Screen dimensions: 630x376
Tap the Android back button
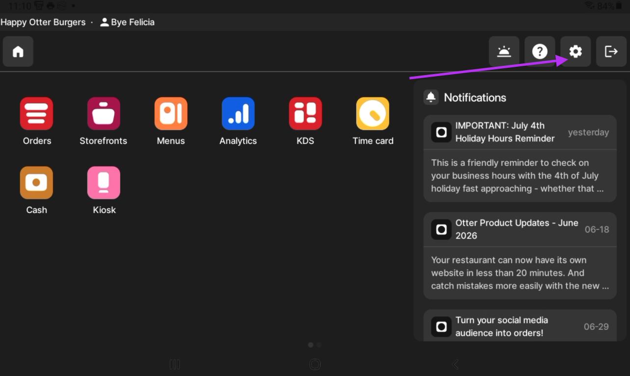click(x=455, y=364)
